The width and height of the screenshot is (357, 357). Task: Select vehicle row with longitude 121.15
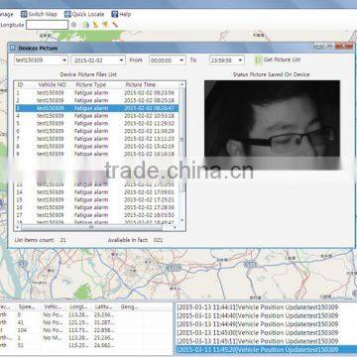(x=86, y=322)
